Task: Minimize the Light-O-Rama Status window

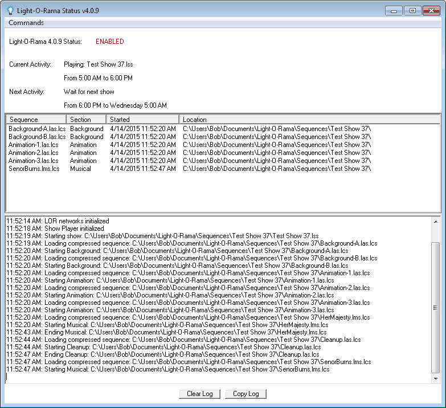Action: point(393,11)
